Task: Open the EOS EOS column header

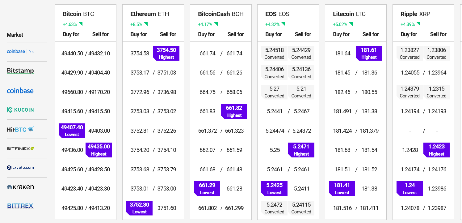Action: [277, 14]
